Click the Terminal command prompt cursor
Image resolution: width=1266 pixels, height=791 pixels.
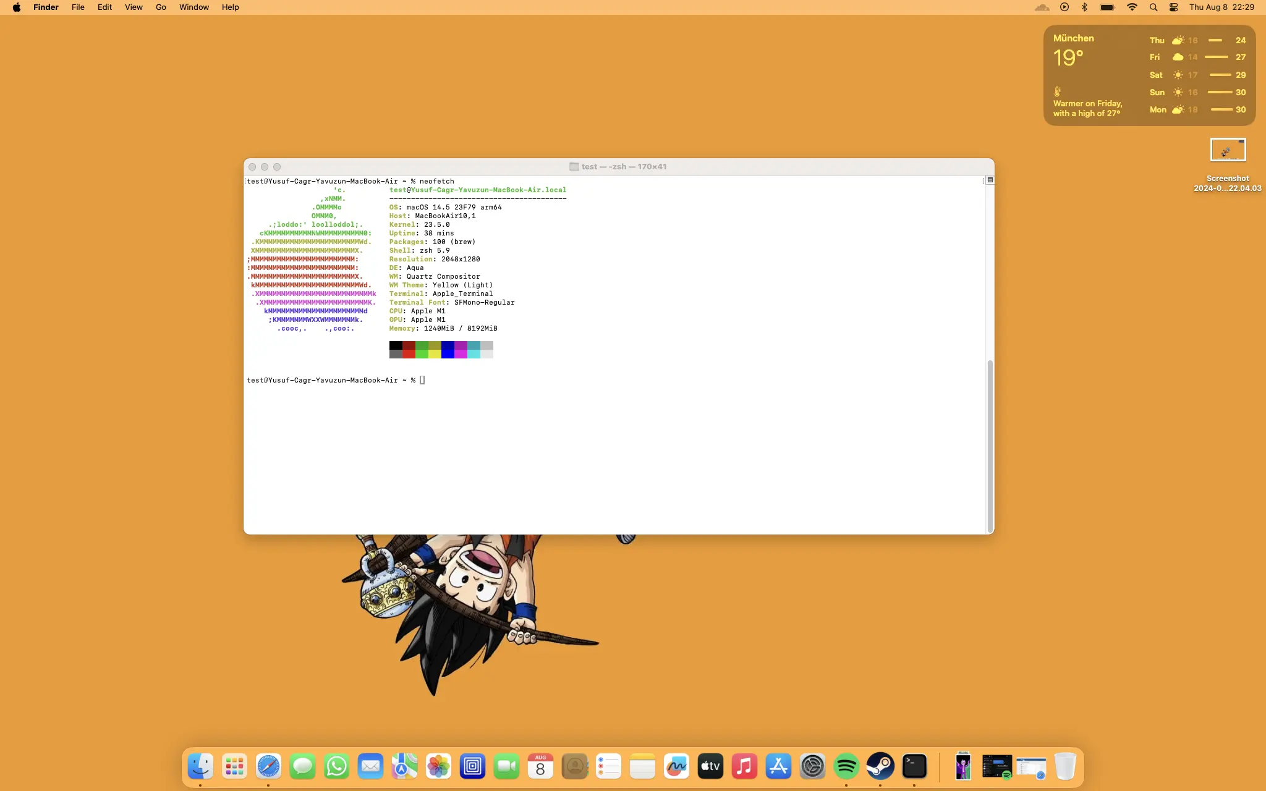click(422, 380)
